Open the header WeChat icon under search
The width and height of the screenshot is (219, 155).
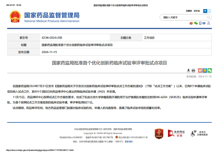tap(196, 23)
